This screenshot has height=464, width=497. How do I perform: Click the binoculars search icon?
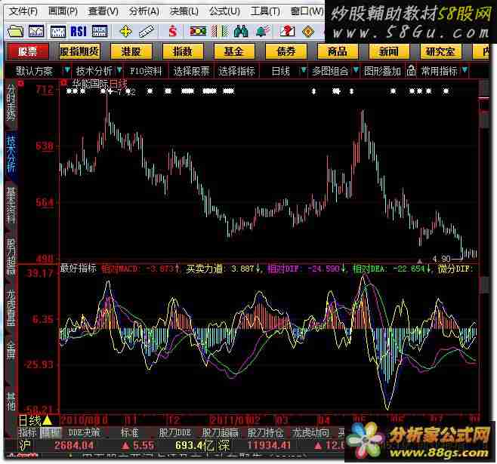[x=242, y=31]
